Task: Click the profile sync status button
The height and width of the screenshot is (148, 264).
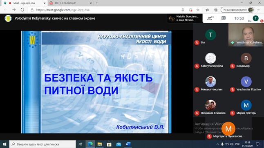Action: point(237,10)
